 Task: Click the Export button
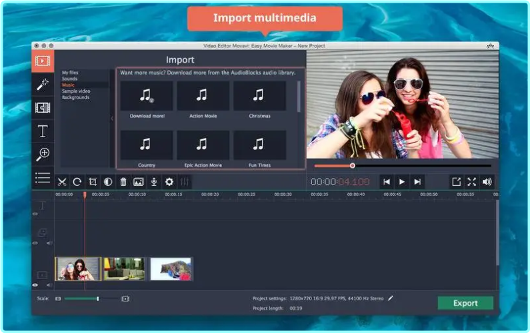pos(465,303)
